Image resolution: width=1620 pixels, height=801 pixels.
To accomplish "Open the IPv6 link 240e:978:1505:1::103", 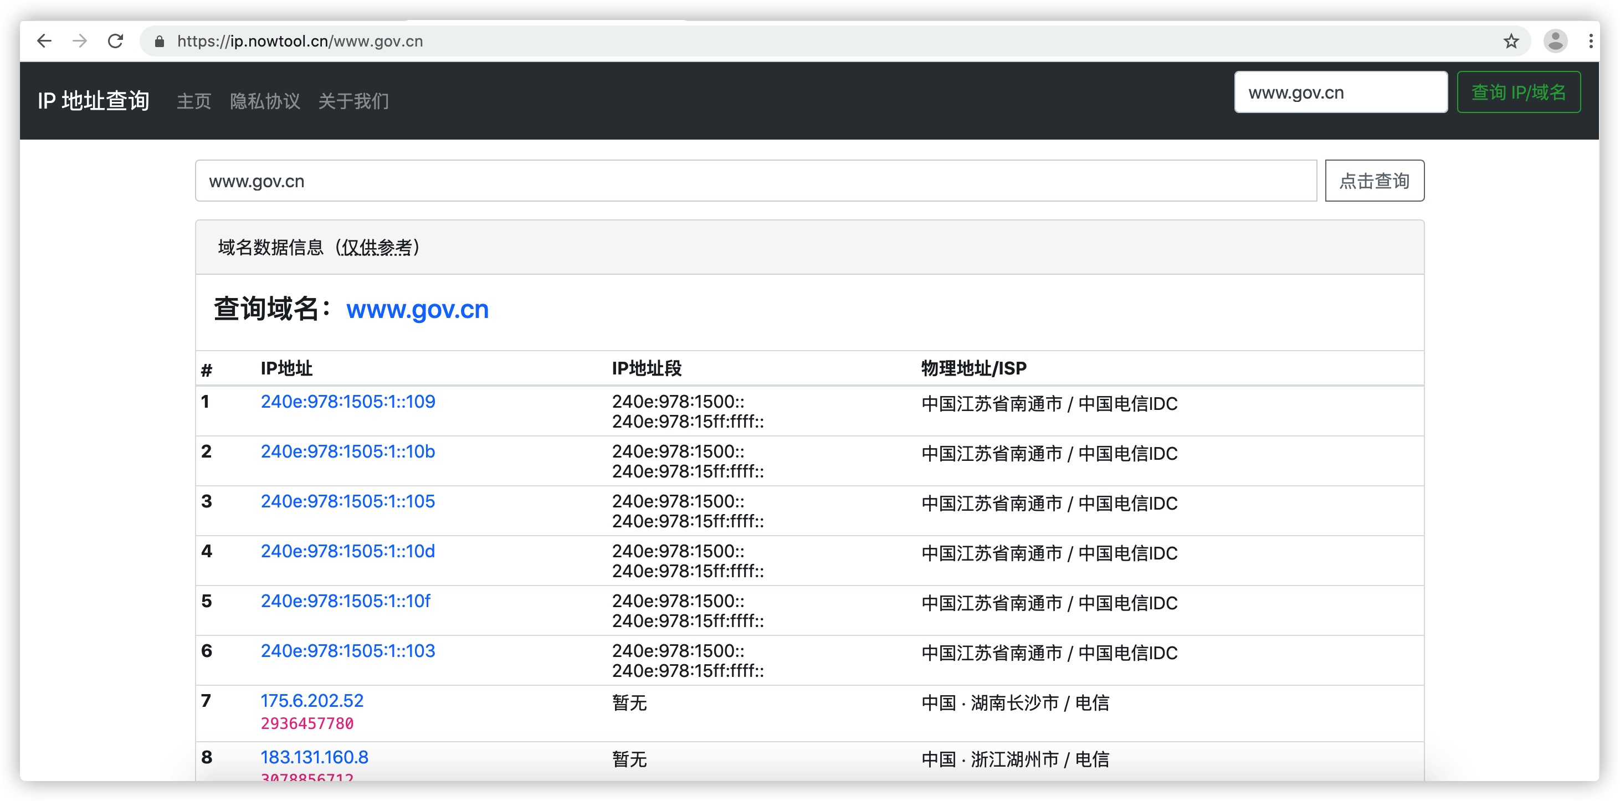I will 348,651.
